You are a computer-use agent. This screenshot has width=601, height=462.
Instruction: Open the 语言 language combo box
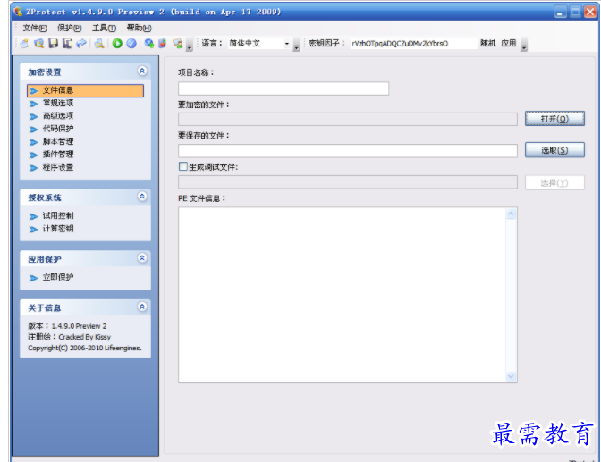click(287, 44)
